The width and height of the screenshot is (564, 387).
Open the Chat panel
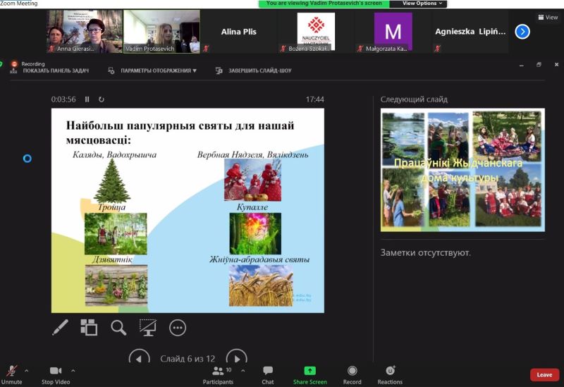268,374
